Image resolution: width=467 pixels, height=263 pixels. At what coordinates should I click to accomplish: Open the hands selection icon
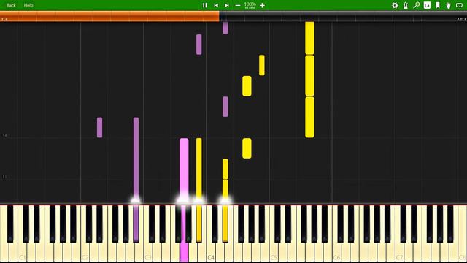pyautogui.click(x=448, y=5)
